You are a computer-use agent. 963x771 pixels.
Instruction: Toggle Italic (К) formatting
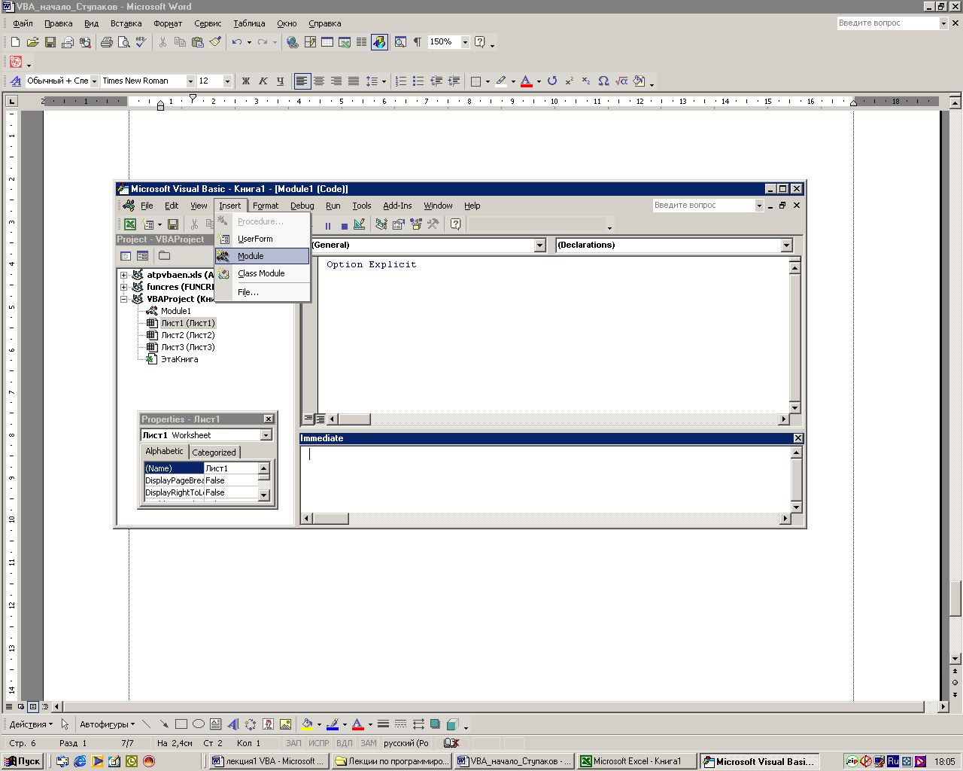(263, 81)
